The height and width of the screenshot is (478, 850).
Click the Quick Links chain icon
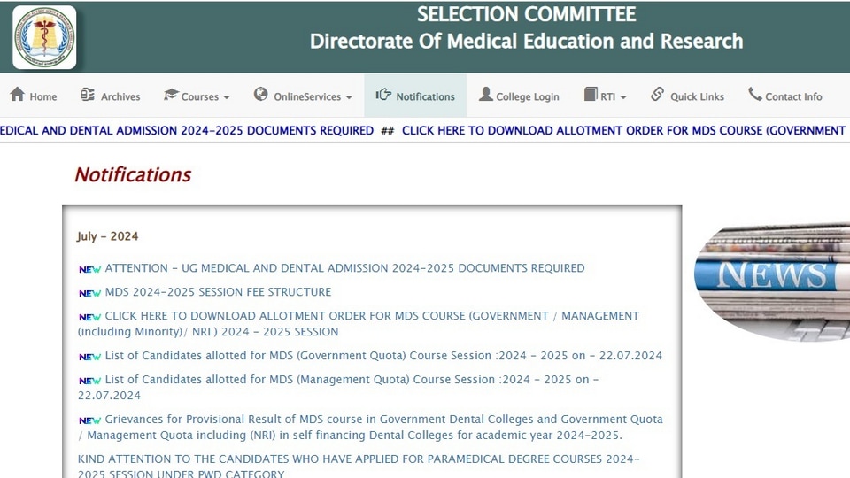[x=657, y=95]
